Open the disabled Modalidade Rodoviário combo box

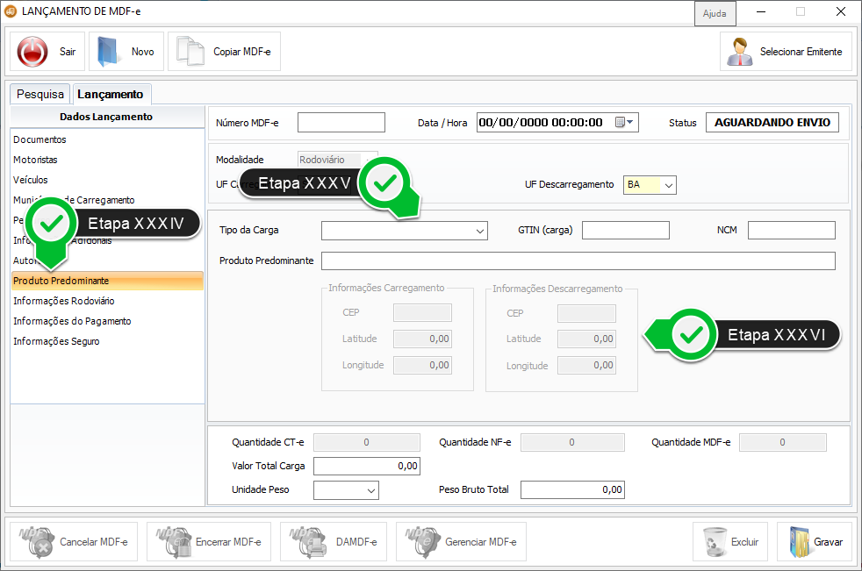pyautogui.click(x=338, y=160)
